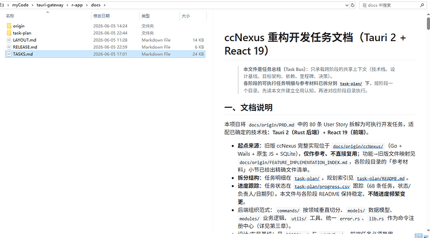Click the preview pane scrollbar thumb
Image resolution: width=430 pixels, height=238 pixels.
point(428,23)
